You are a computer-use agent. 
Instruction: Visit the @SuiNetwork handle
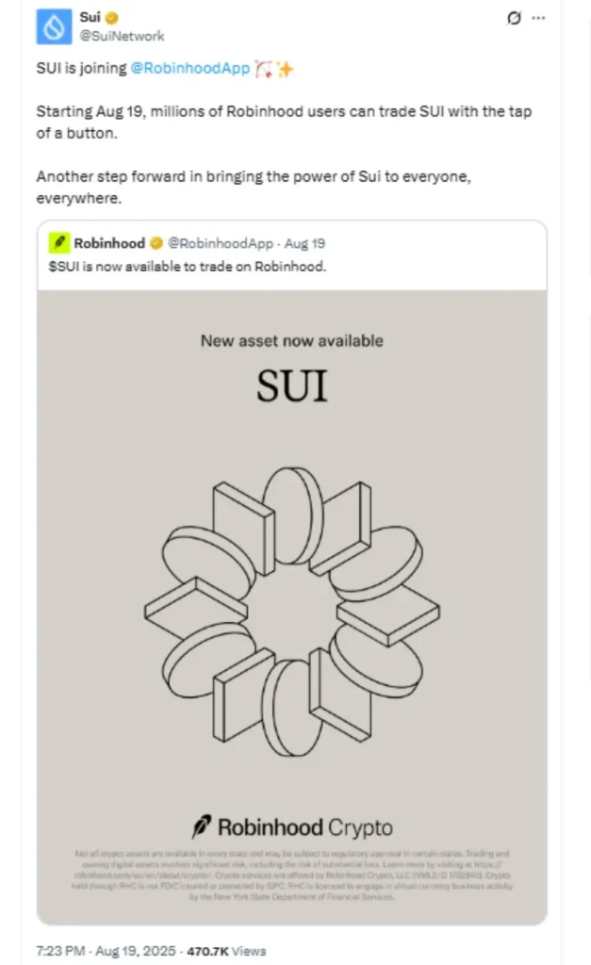(x=122, y=37)
